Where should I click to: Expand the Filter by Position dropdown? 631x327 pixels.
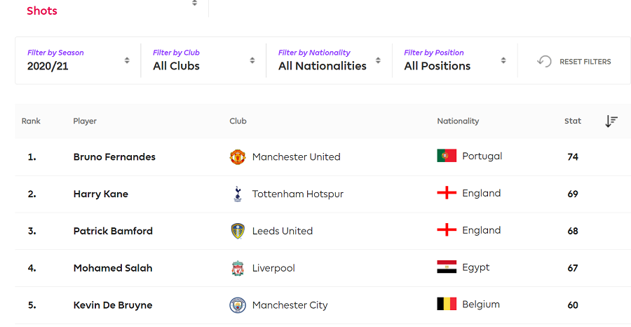[455, 60]
